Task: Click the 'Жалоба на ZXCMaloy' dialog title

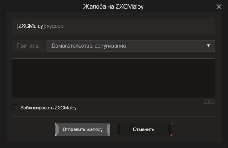Action: point(113,6)
